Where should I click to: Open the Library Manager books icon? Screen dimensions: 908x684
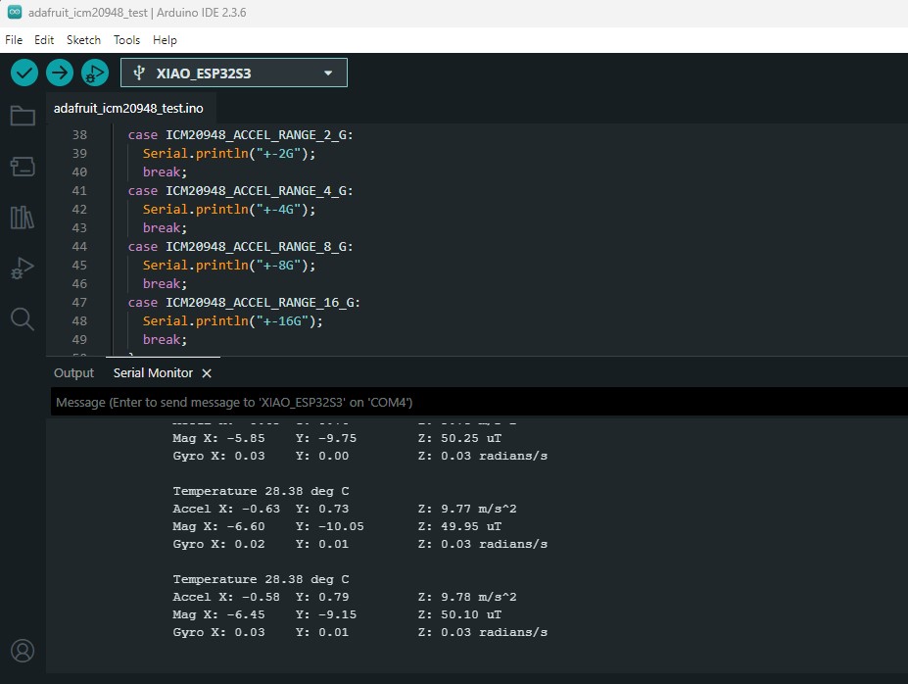(23, 217)
